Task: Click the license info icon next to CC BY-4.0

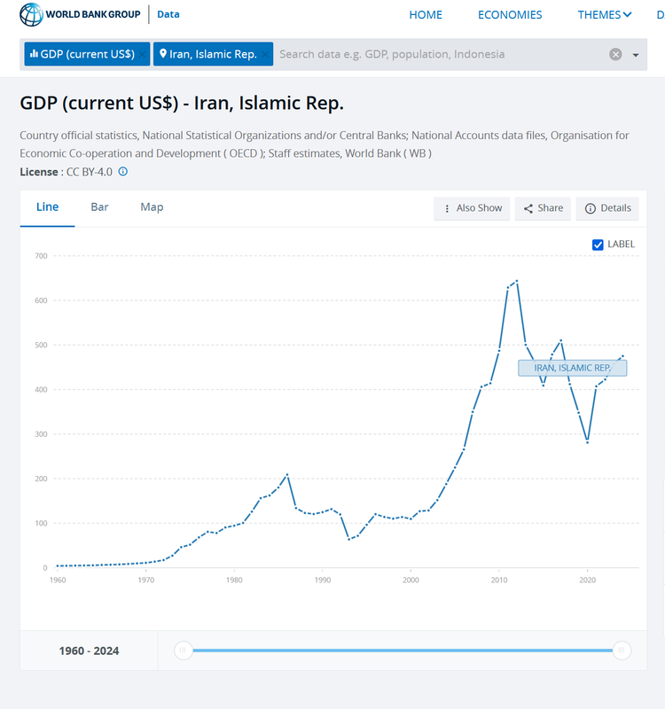Action: click(x=123, y=171)
